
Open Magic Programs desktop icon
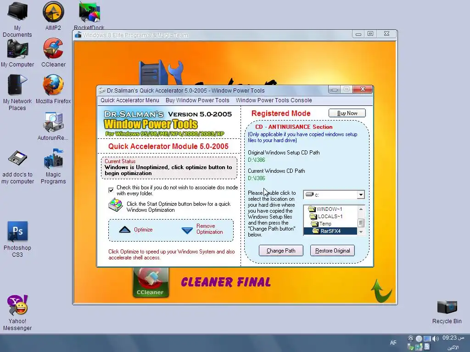(x=53, y=166)
